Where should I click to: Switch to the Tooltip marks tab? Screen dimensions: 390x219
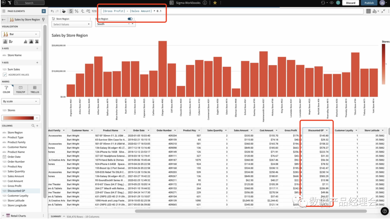click(21, 89)
